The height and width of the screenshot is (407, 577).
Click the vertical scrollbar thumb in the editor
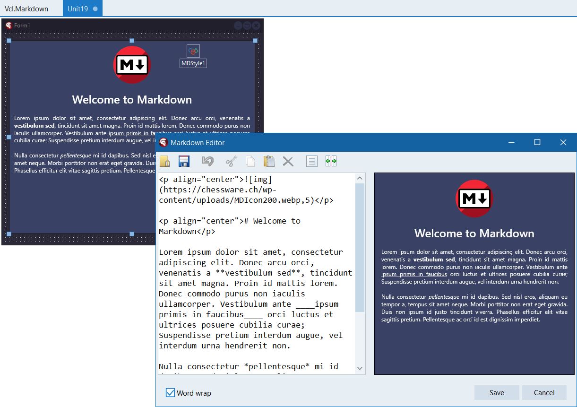[360, 248]
